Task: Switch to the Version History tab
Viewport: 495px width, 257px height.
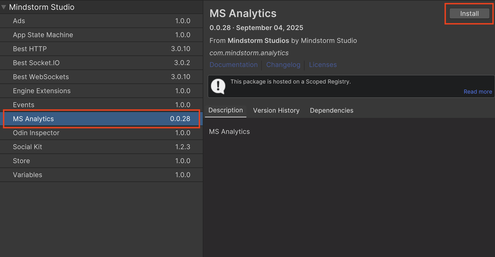Action: pyautogui.click(x=276, y=110)
